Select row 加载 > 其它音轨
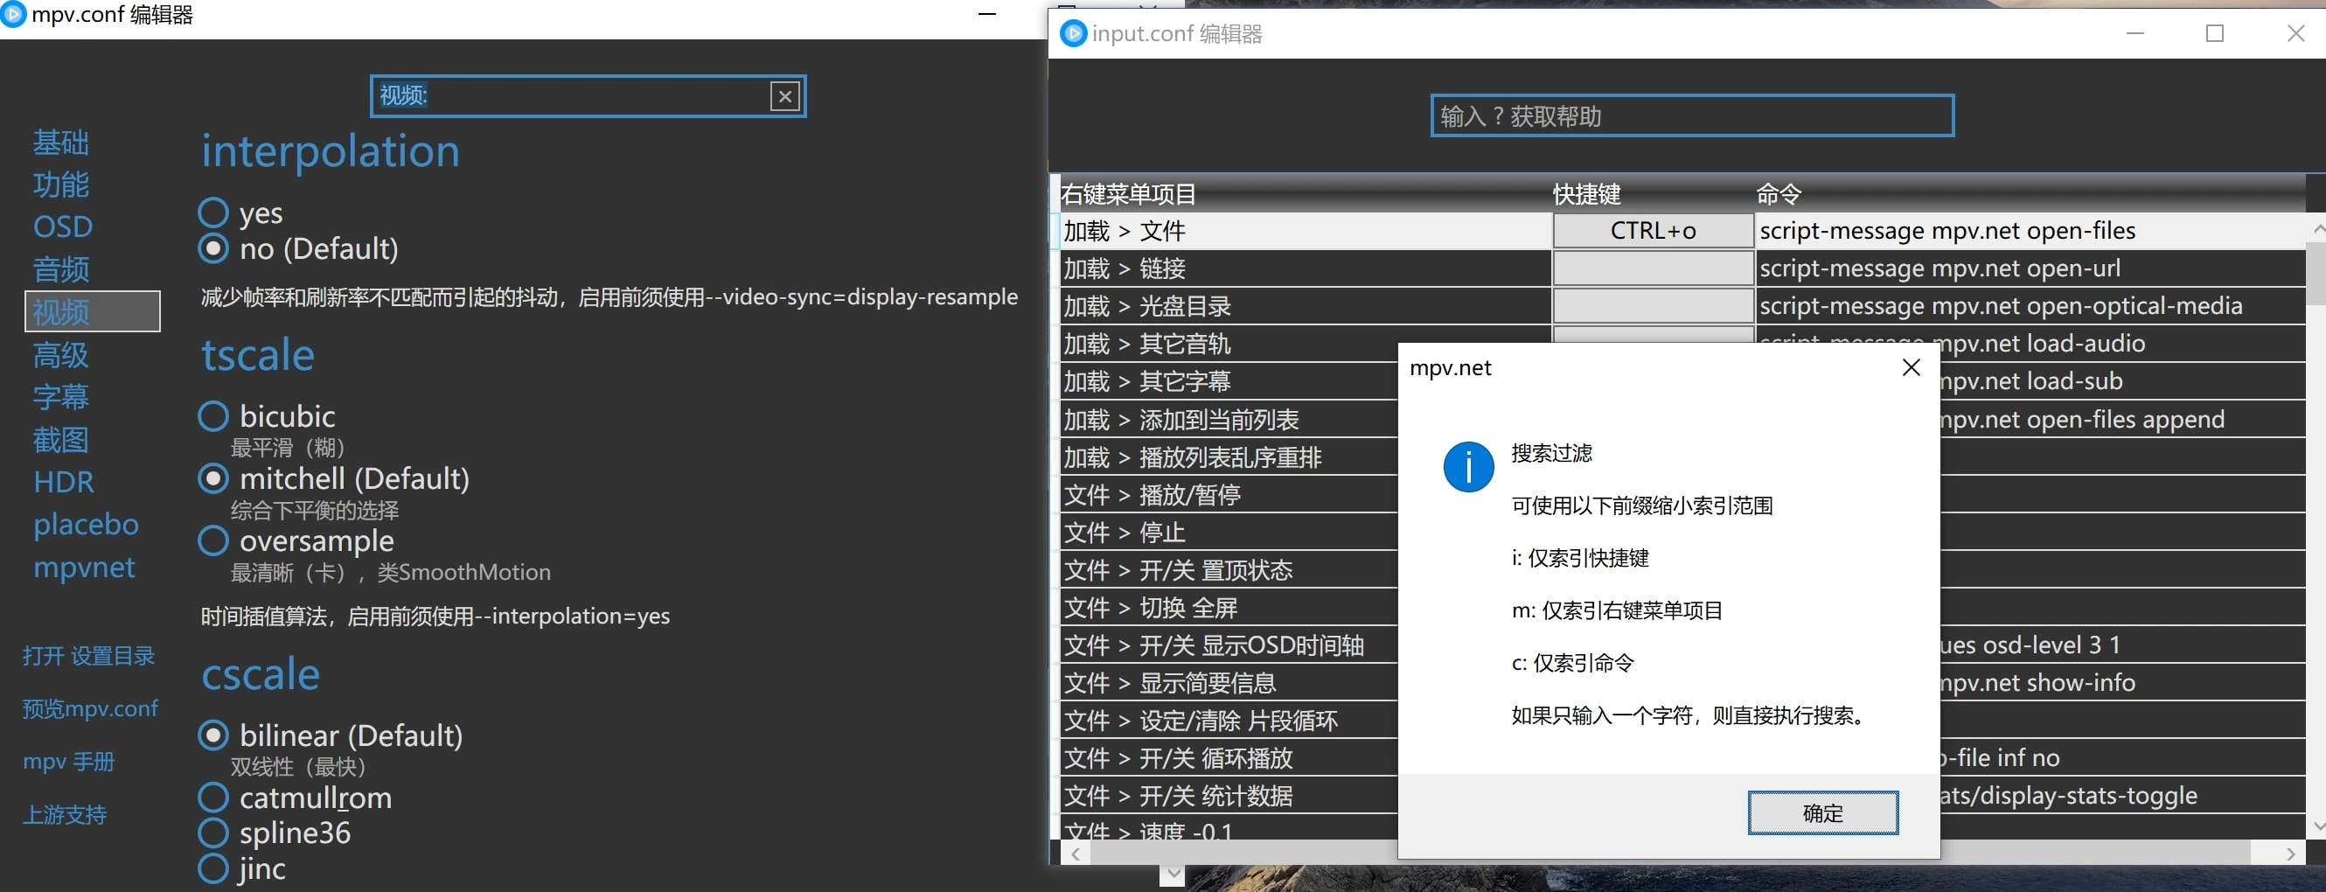2326x892 pixels. [1229, 344]
